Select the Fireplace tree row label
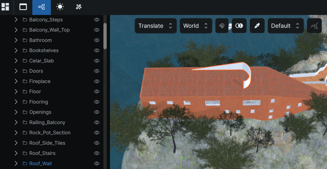The width and height of the screenshot is (327, 169). tap(40, 81)
